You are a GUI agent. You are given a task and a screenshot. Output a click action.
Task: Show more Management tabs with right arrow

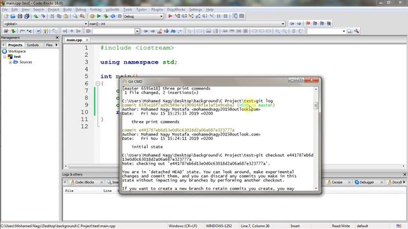(57, 45)
